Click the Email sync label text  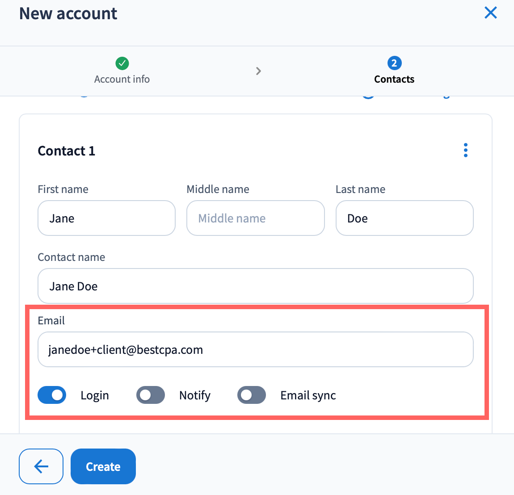(308, 395)
